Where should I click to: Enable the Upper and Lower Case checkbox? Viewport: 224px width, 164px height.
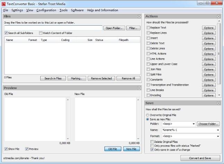tap(148, 64)
